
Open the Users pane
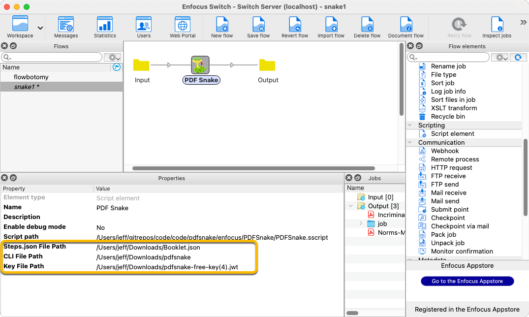pyautogui.click(x=144, y=27)
